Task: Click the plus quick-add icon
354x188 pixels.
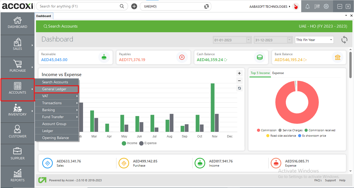Action: 134,6
